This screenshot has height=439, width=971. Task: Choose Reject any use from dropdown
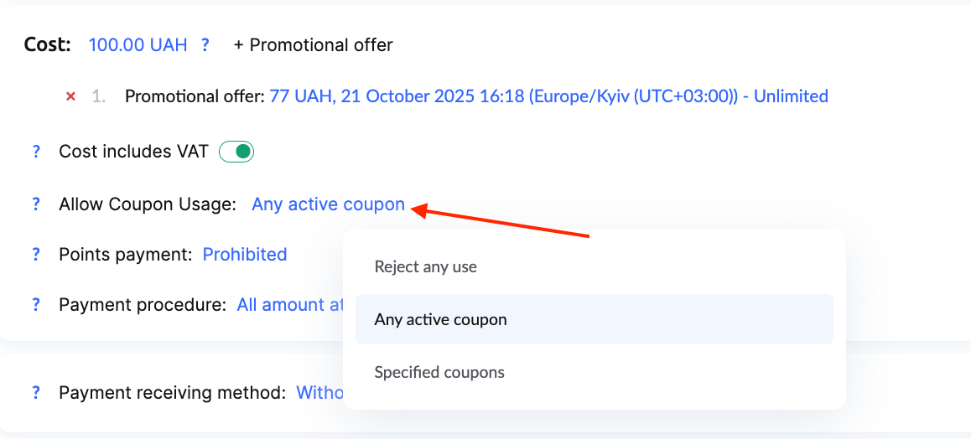point(425,267)
